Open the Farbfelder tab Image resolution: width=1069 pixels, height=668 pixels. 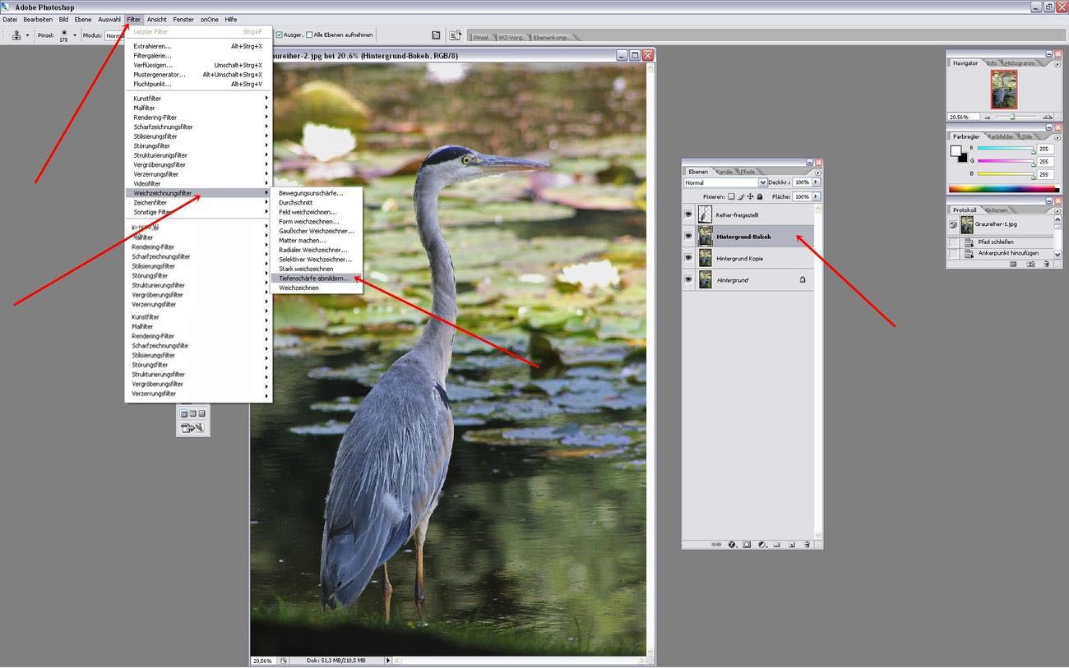(x=1001, y=136)
